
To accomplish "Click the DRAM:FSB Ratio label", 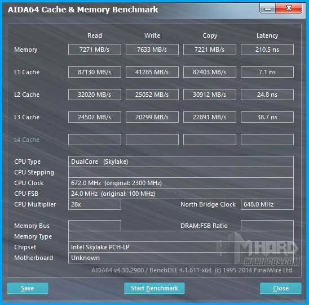I will (204, 226).
